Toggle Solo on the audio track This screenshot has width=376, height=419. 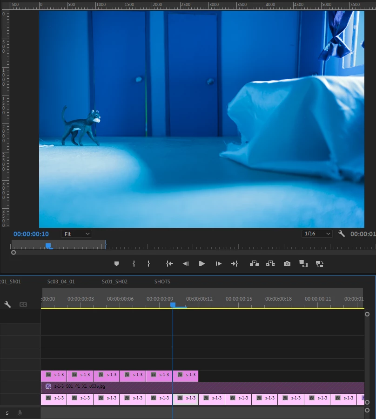tap(7, 413)
